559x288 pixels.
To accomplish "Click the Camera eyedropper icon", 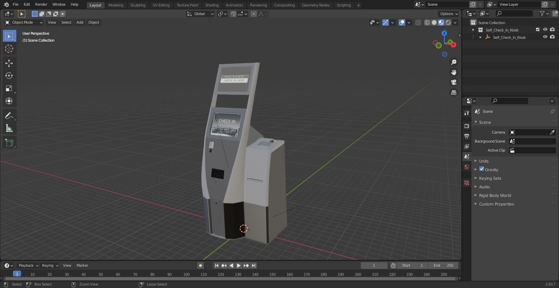I will (552, 132).
